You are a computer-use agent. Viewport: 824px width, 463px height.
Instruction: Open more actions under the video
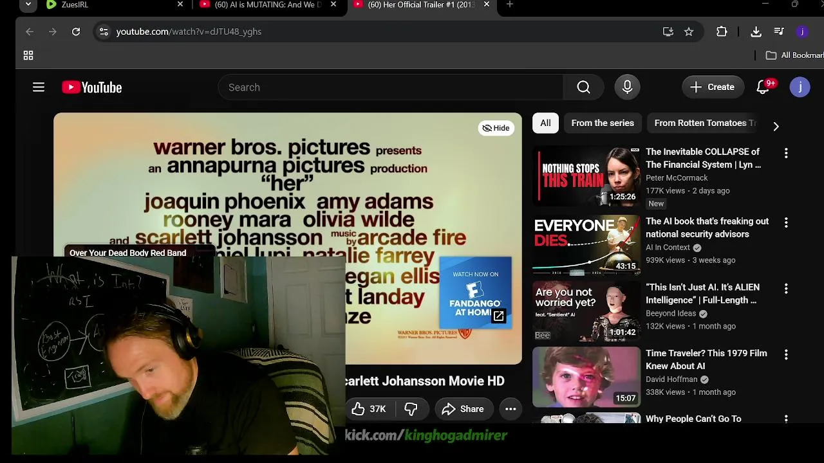[x=510, y=409]
